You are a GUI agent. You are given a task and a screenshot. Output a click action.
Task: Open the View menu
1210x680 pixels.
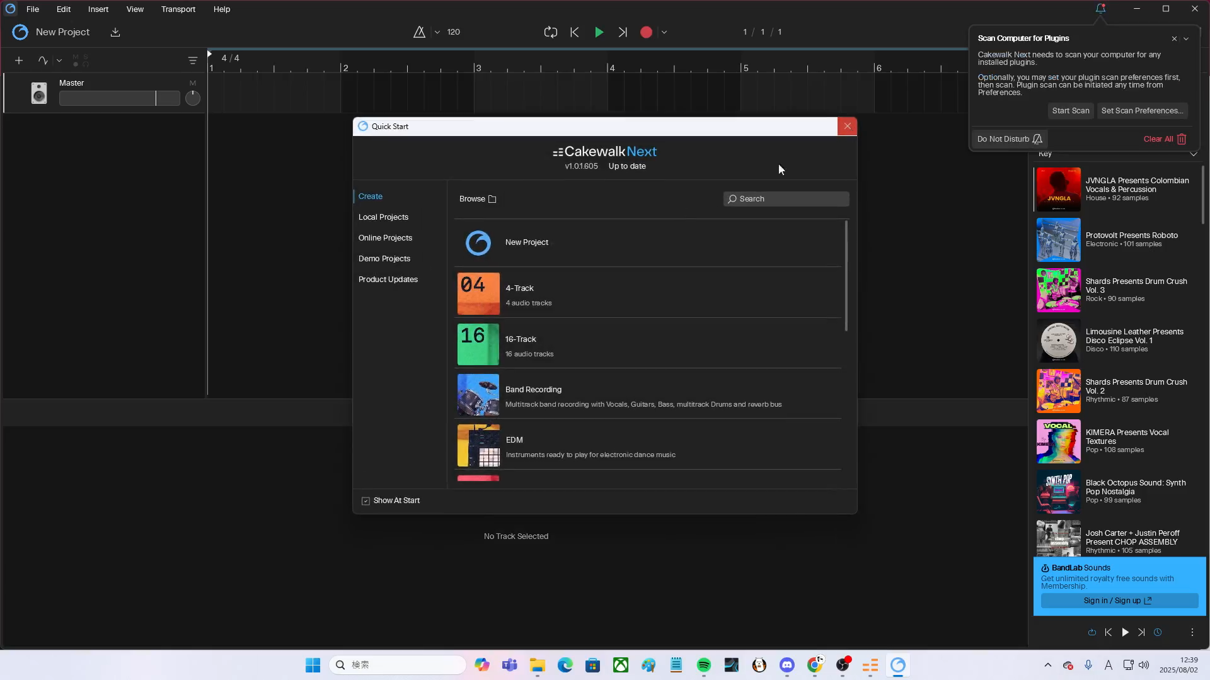(x=135, y=9)
